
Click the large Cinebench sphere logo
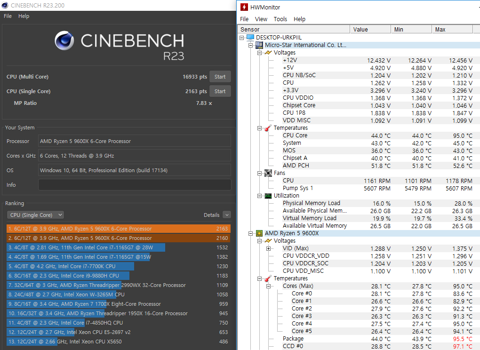(x=64, y=40)
